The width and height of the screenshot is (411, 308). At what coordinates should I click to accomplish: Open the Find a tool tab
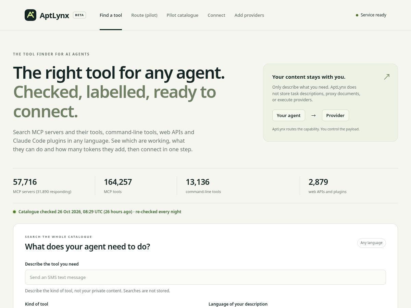click(111, 15)
